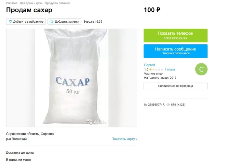The height and width of the screenshot is (166, 249).
Task: Open seller profile link Сергей
Action: point(149,65)
